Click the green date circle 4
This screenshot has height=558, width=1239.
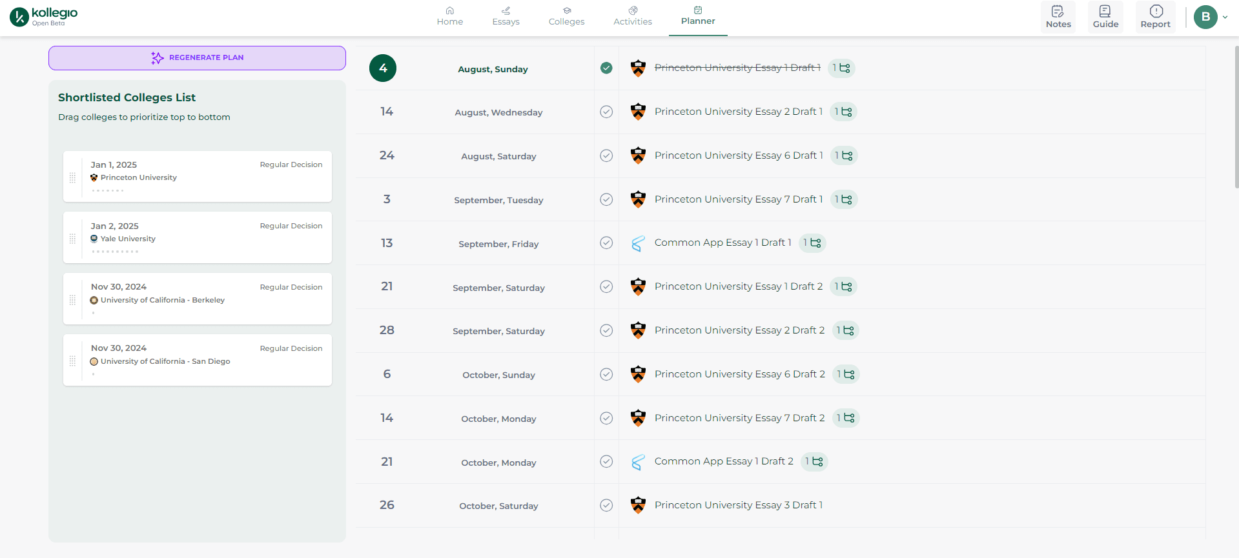(x=383, y=68)
